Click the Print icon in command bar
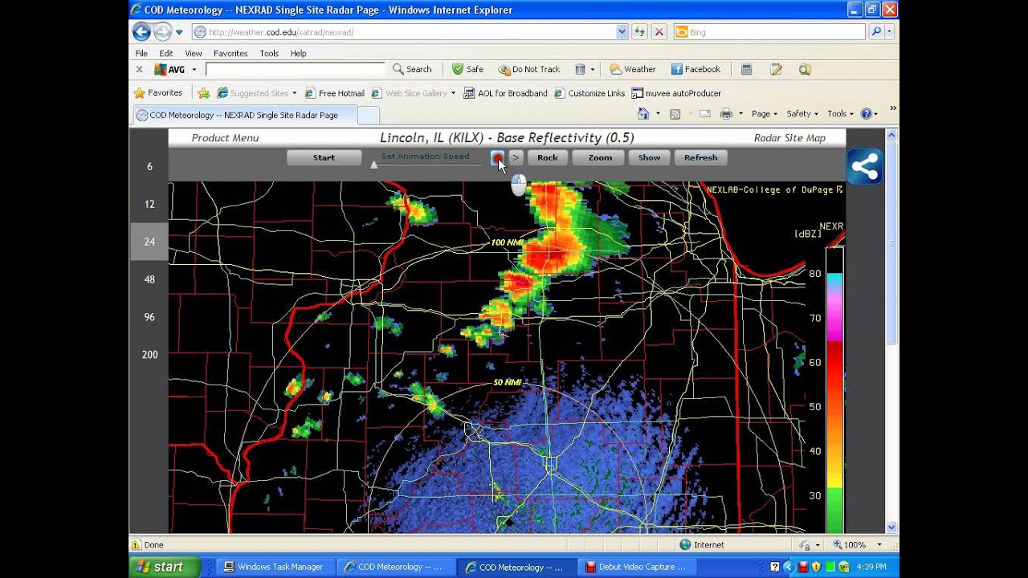The width and height of the screenshot is (1028, 578). [726, 114]
